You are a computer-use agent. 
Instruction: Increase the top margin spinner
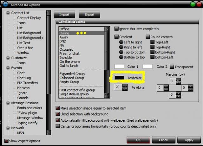coord(178,79)
